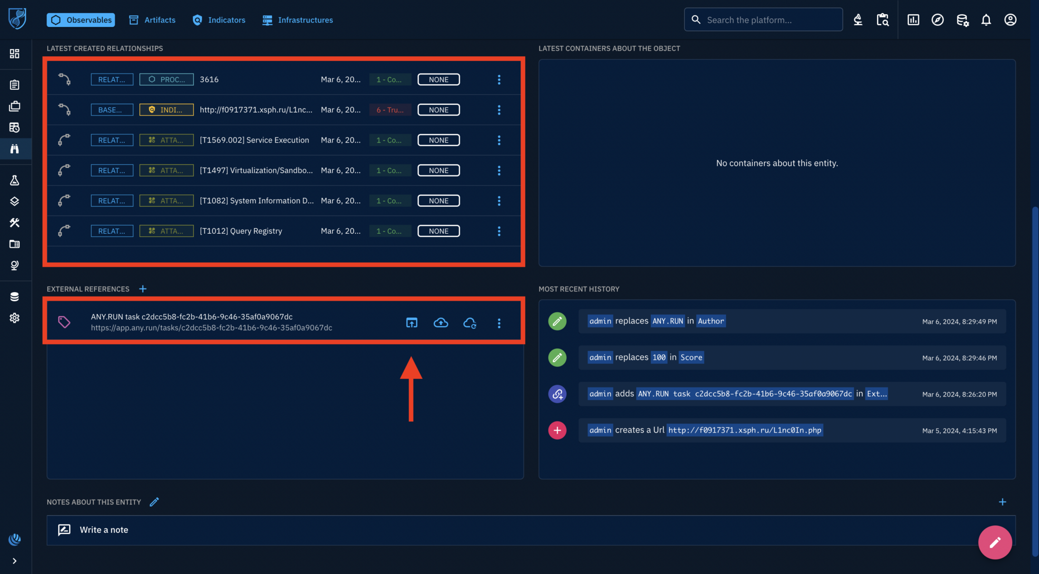The width and height of the screenshot is (1039, 574).
Task: Click the Search the platform field
Action: click(x=763, y=20)
